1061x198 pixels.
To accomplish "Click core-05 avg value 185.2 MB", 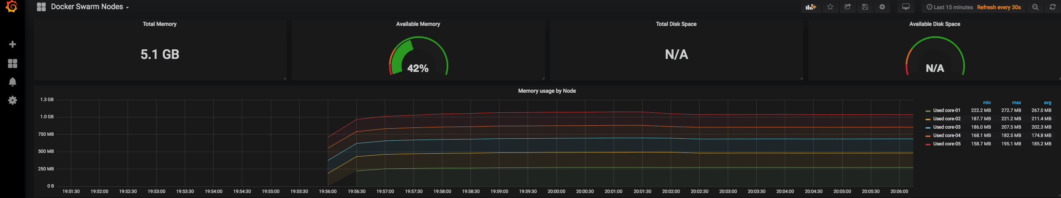I will 1041,144.
